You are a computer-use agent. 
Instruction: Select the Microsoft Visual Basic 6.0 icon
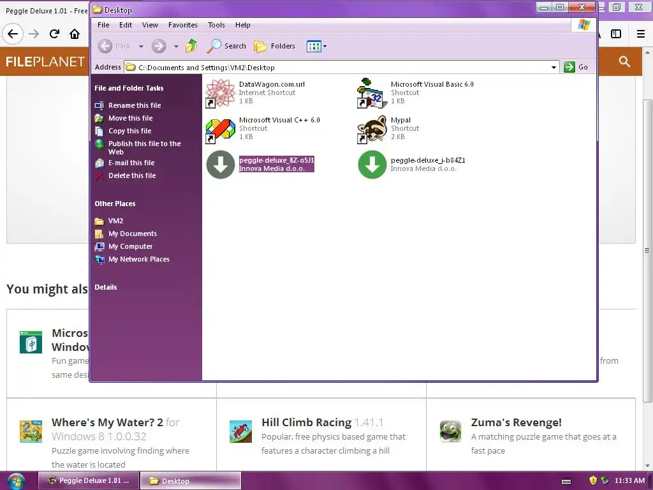[372, 93]
